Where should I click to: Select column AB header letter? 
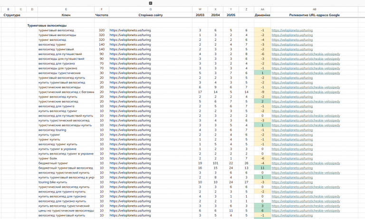point(314,9)
